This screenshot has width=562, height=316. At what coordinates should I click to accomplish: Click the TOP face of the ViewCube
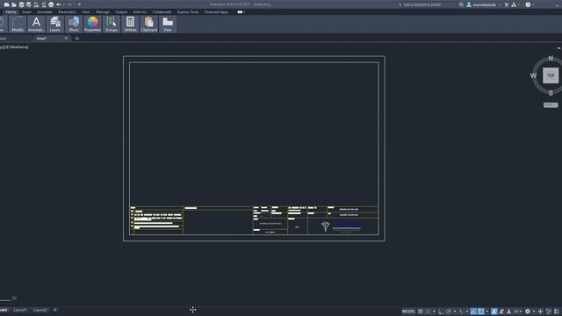pos(551,75)
